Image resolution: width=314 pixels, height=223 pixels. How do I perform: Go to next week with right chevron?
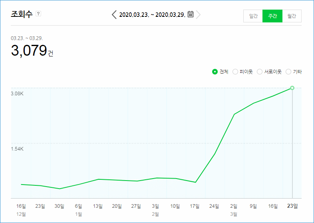tap(198, 15)
